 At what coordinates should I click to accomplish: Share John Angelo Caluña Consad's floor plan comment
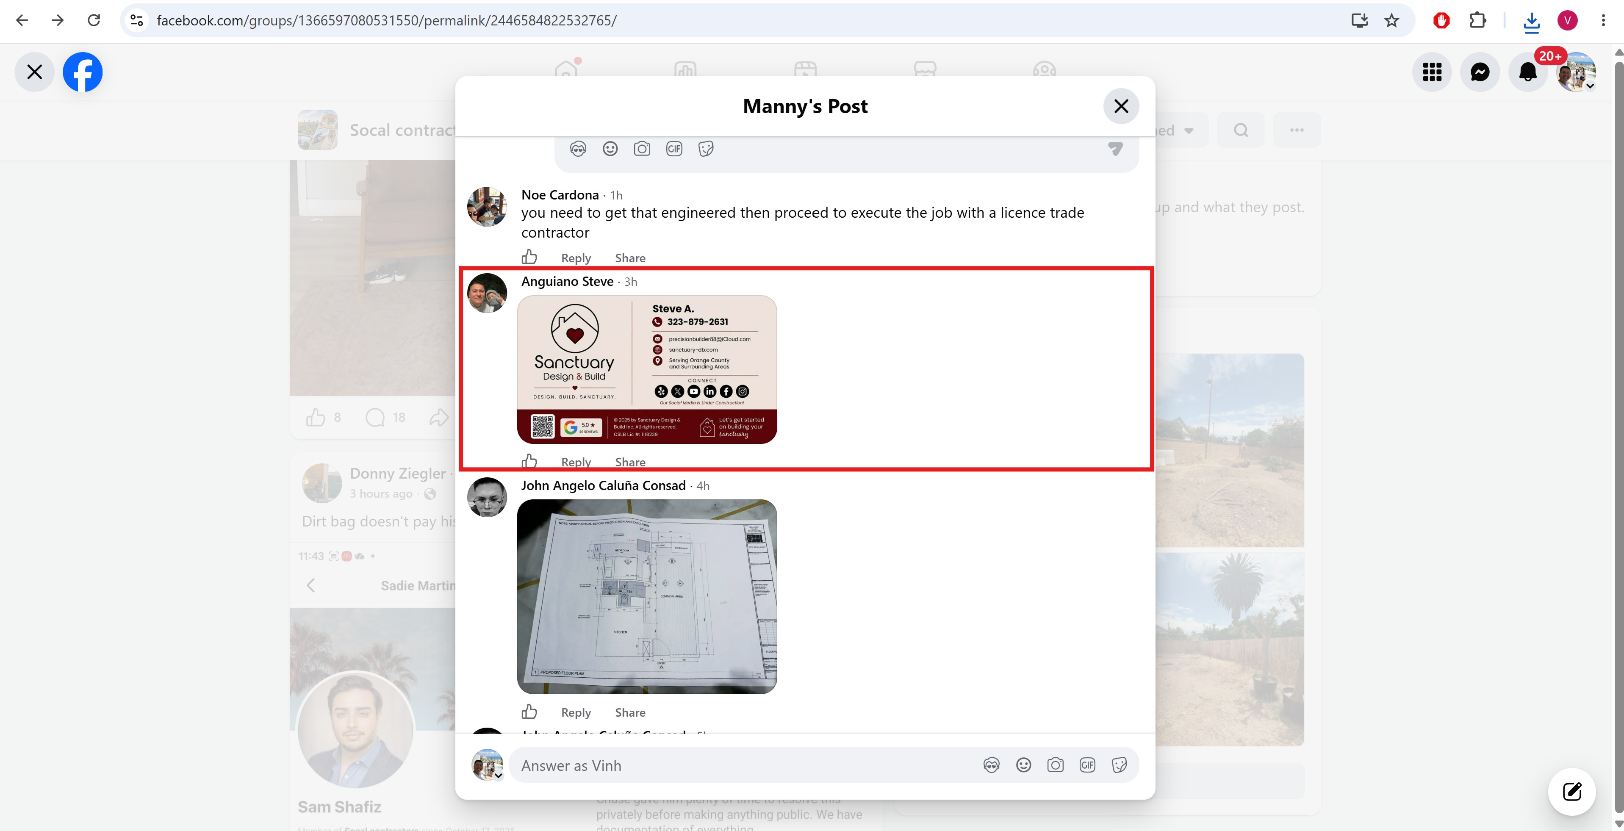tap(630, 712)
